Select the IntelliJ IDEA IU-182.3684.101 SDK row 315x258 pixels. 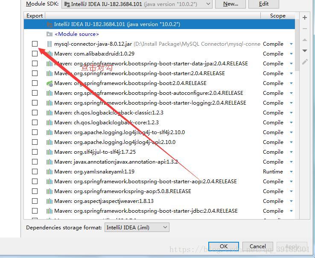click(x=159, y=24)
